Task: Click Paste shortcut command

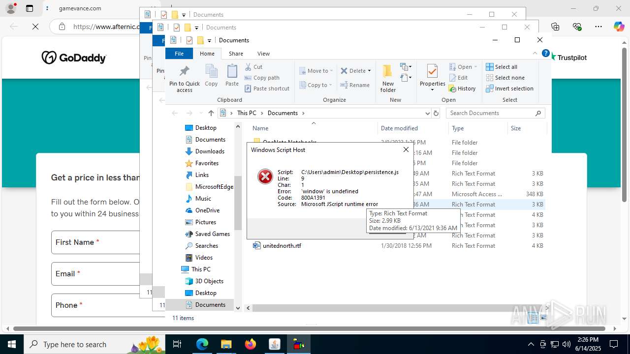Action: [x=267, y=88]
